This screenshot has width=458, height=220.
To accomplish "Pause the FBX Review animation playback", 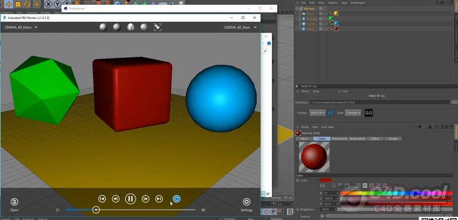I will pos(131,199).
